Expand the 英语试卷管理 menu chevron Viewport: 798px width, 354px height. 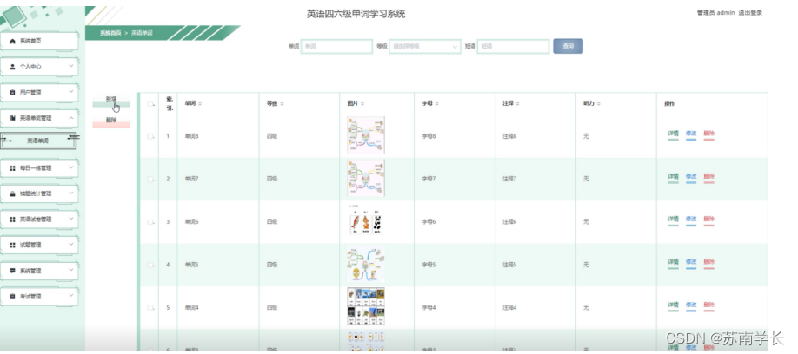click(x=70, y=219)
